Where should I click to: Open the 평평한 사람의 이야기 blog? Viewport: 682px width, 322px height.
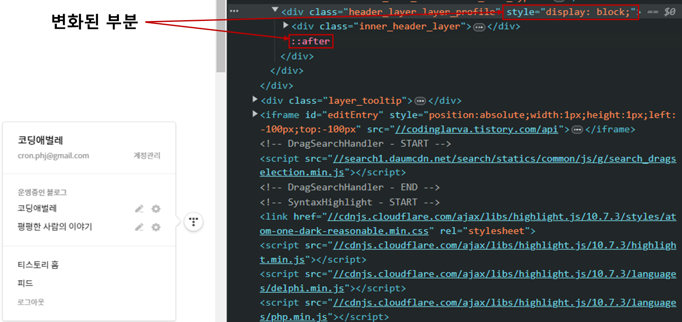(x=55, y=227)
